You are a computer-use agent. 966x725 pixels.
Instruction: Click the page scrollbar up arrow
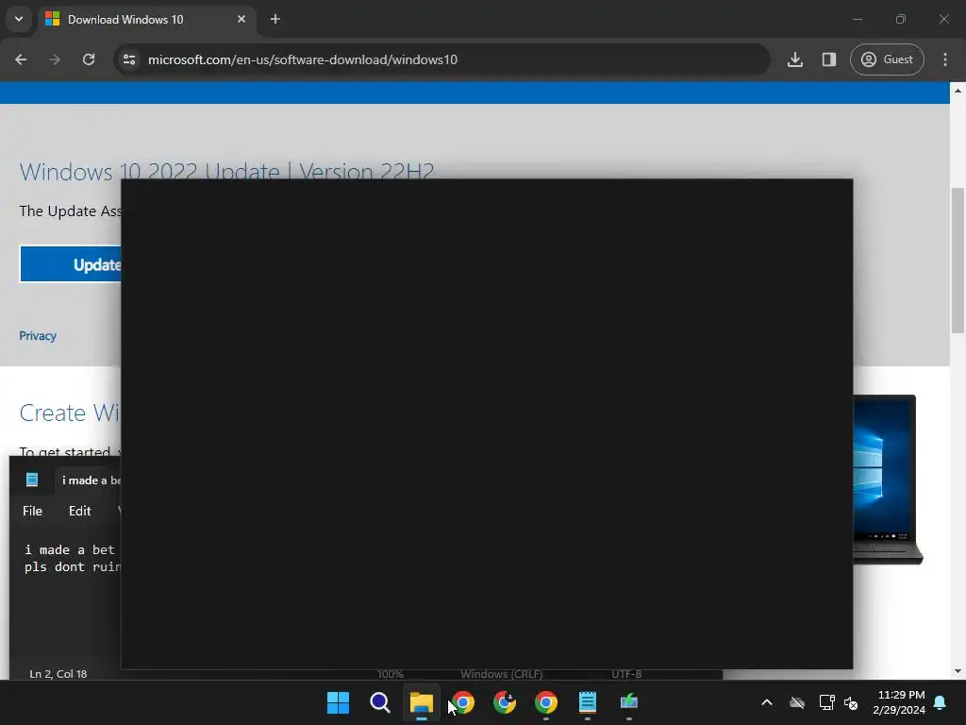click(958, 91)
